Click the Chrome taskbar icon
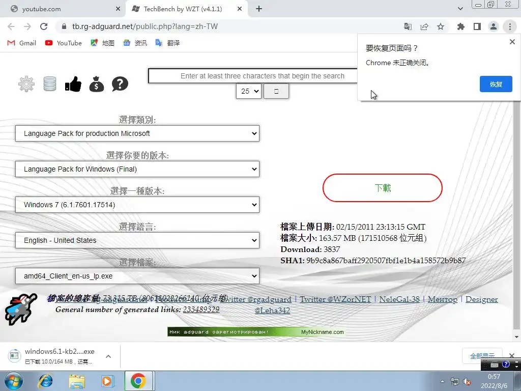 coord(138,381)
